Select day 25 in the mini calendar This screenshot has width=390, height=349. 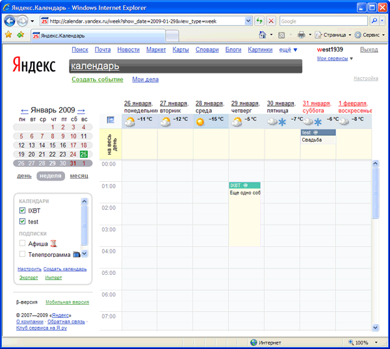84,154
